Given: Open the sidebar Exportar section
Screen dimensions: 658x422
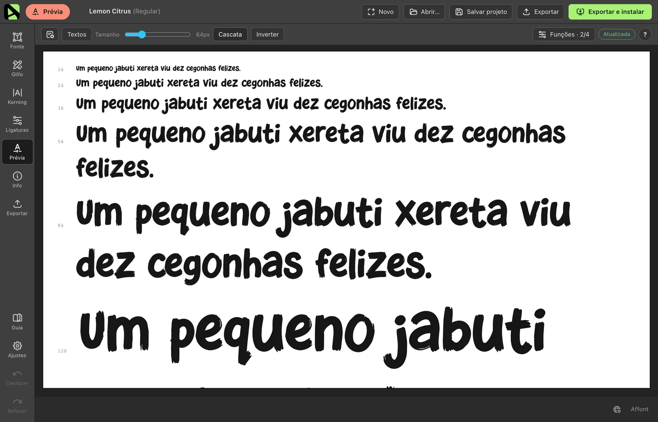Looking at the screenshot, I should click(17, 208).
